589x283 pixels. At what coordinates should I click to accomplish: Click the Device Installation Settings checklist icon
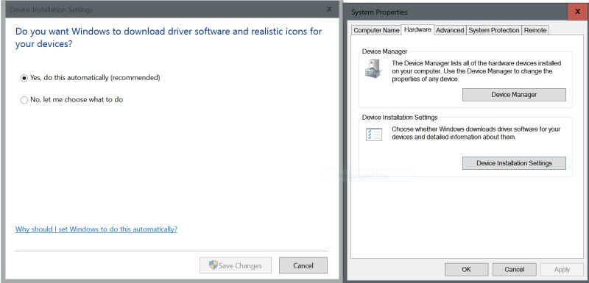point(374,135)
